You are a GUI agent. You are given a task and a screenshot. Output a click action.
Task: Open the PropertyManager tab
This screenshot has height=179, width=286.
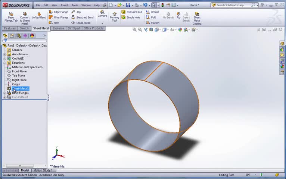coord(12,35)
